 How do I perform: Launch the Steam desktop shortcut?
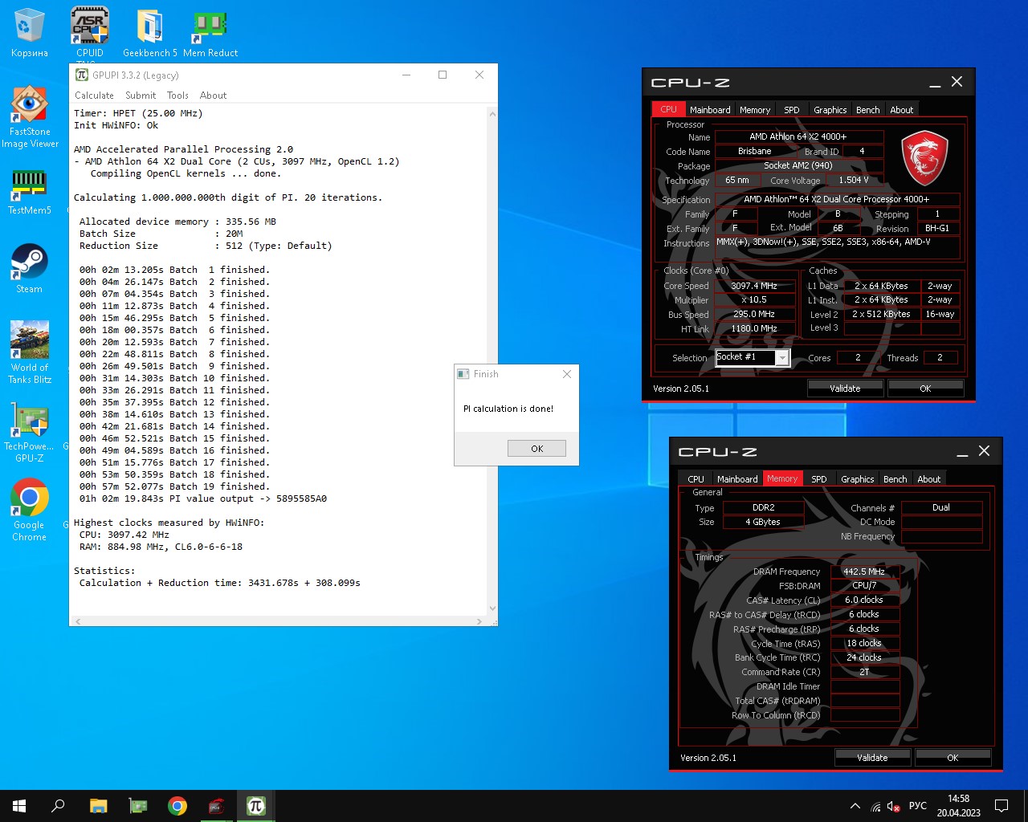[30, 269]
